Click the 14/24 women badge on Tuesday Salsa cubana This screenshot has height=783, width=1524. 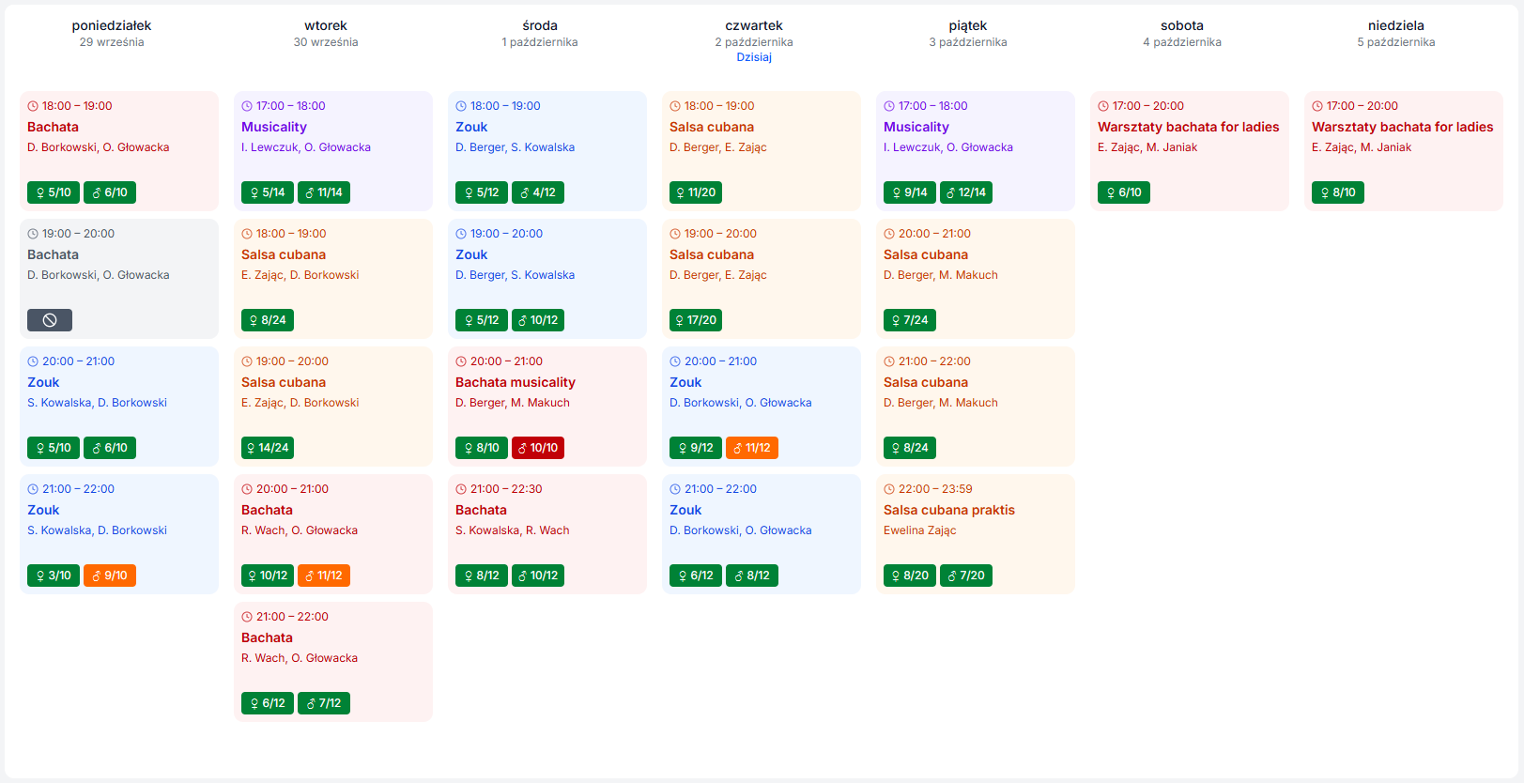pyautogui.click(x=268, y=448)
